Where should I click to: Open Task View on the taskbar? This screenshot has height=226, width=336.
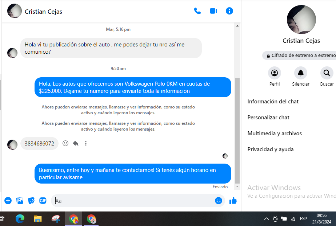click(x=2, y=219)
